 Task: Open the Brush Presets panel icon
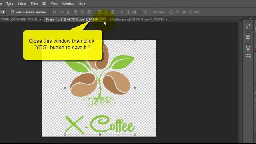click(248, 56)
